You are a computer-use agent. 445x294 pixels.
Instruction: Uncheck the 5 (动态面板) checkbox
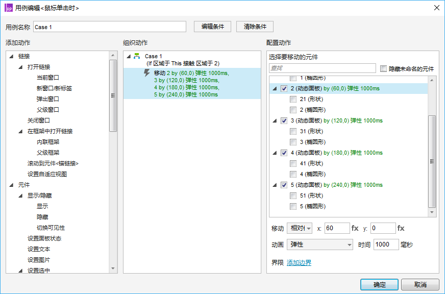point(284,185)
